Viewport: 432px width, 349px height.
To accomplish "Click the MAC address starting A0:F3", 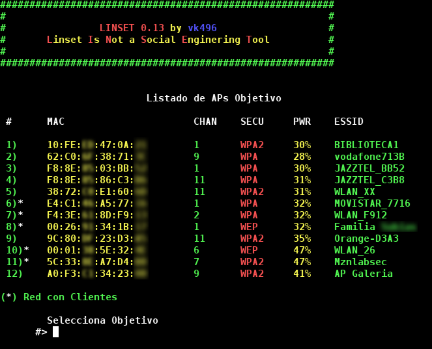I will pos(97,274).
